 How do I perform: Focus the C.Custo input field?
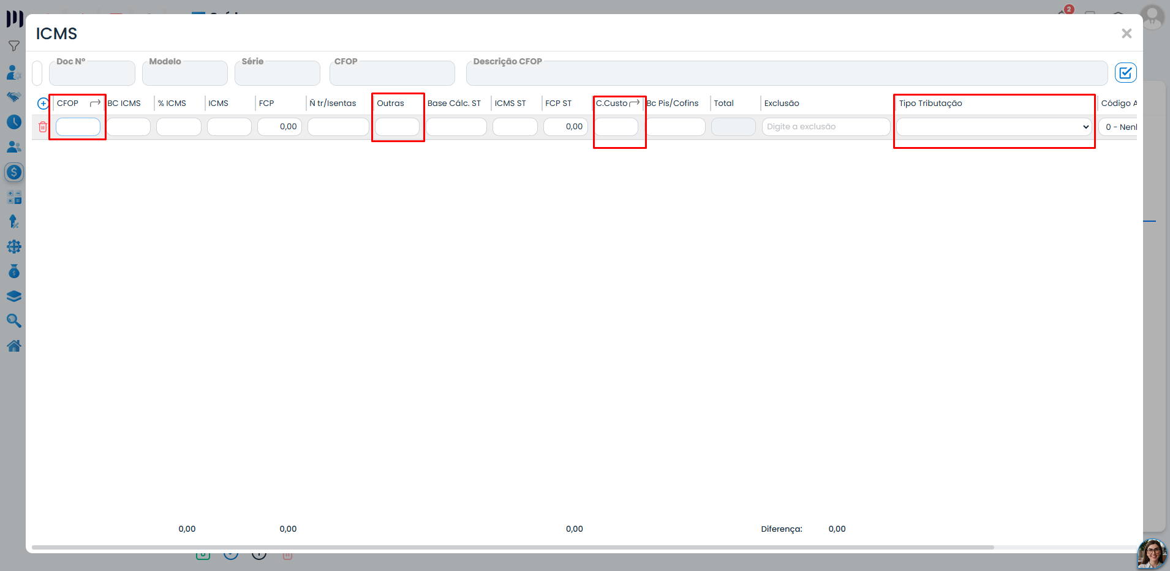coord(616,127)
